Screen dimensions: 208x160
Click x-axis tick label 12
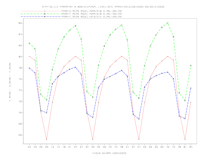click(x=53, y=147)
